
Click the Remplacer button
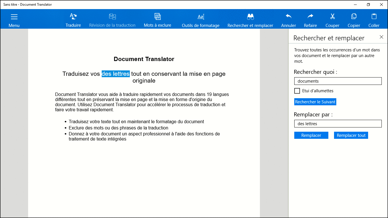point(311,135)
